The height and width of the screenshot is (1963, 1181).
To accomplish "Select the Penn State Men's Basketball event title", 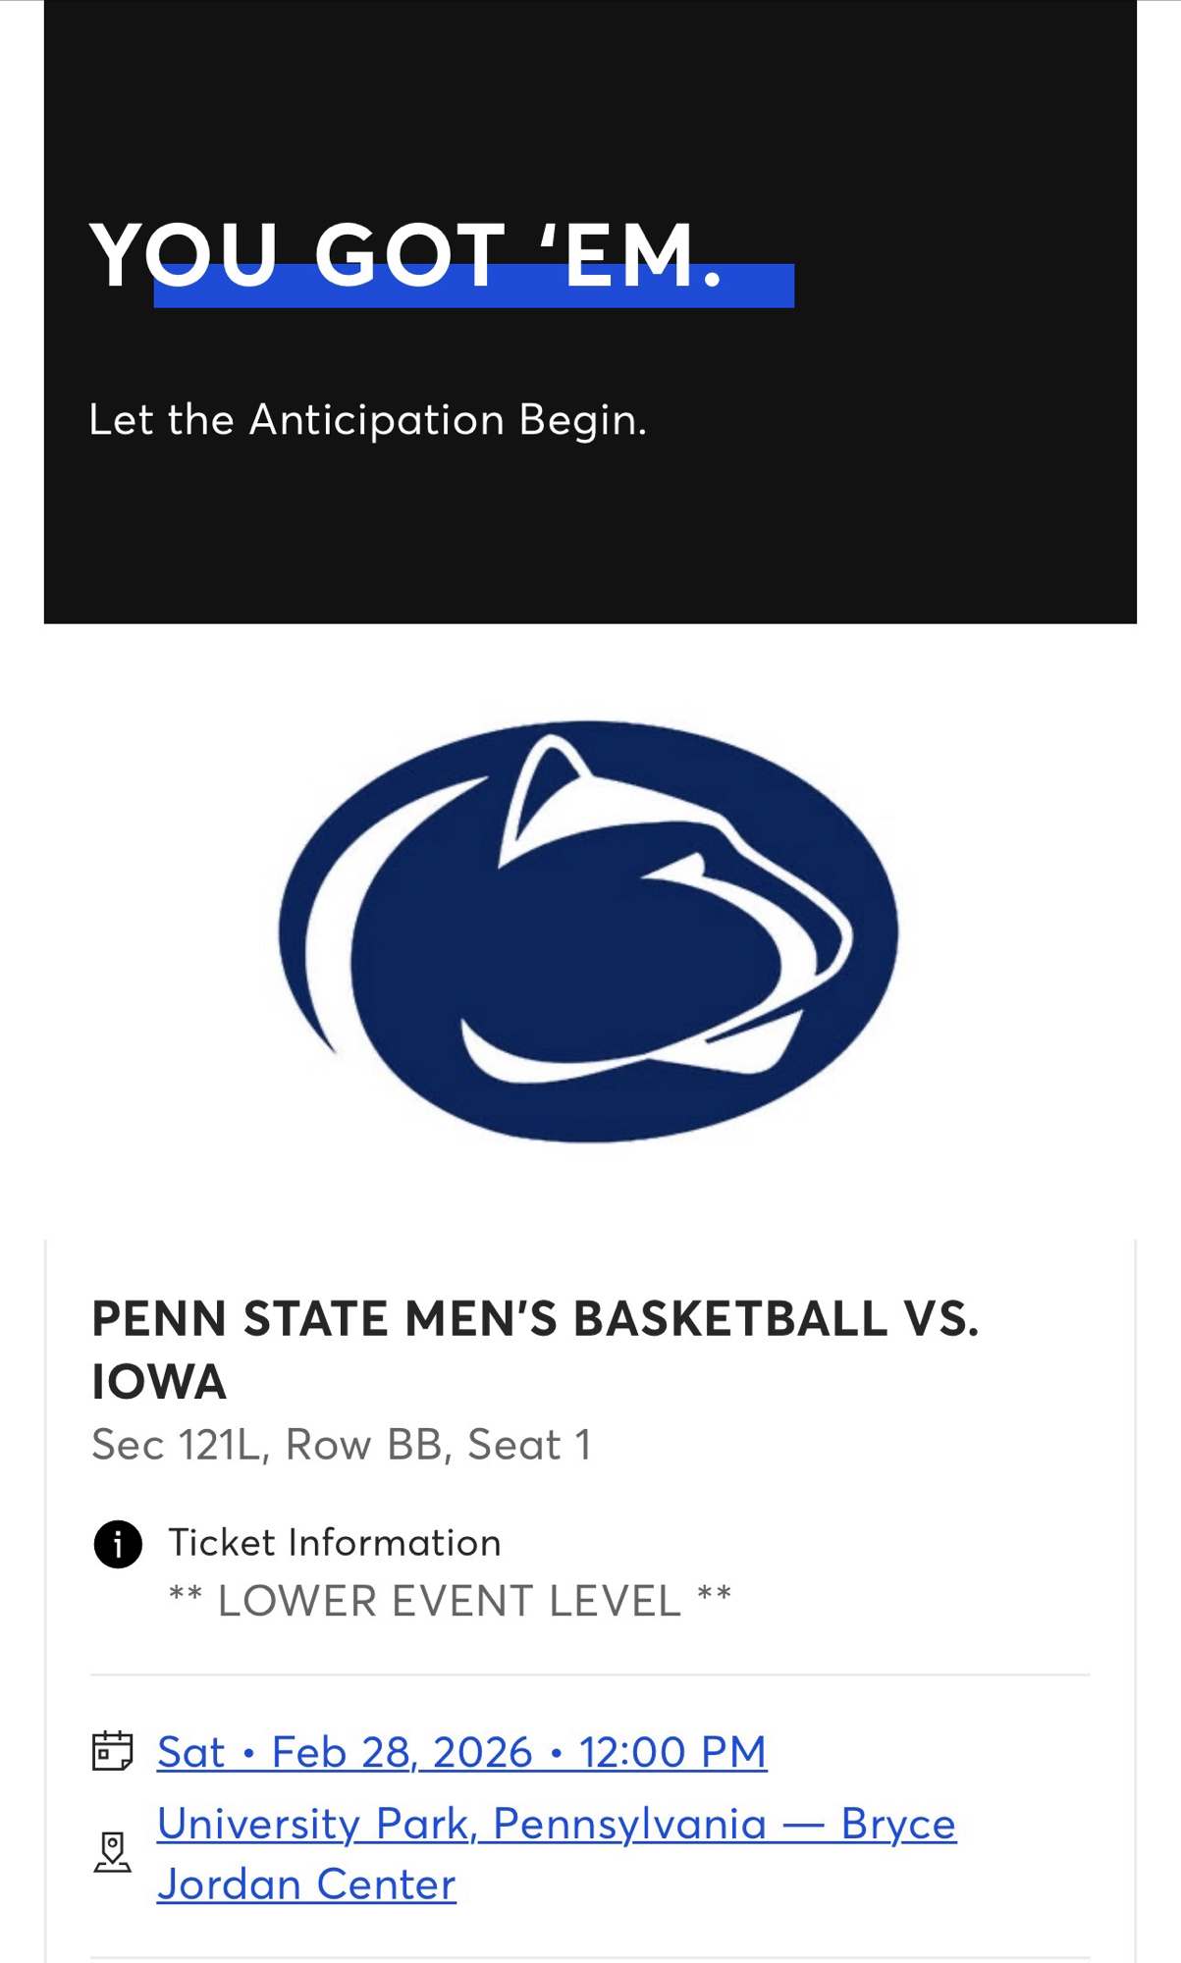I will [x=535, y=1318].
